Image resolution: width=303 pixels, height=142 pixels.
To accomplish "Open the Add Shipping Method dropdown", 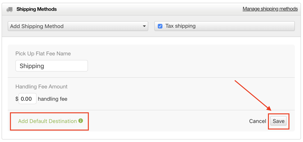I will click(78, 26).
